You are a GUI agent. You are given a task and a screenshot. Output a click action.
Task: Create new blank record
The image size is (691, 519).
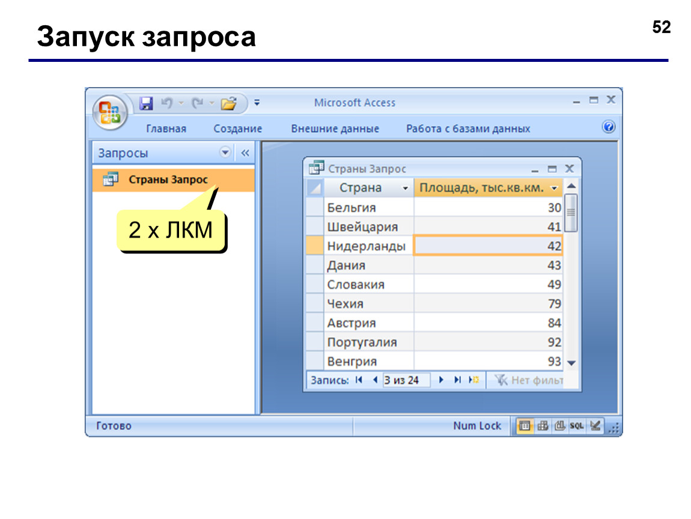click(x=473, y=380)
